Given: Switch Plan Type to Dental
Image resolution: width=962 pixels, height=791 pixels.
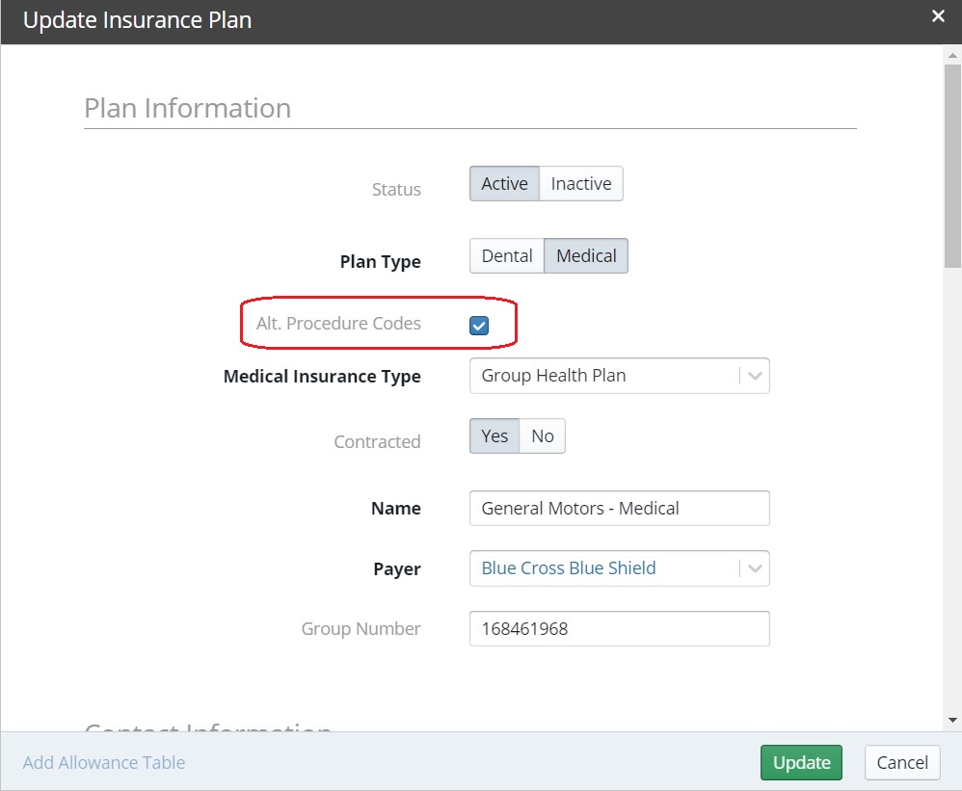Looking at the screenshot, I should [506, 255].
